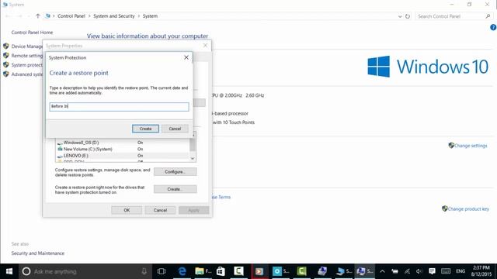
Task: Select New Volume (C:) (System) drive row
Action: (122, 149)
